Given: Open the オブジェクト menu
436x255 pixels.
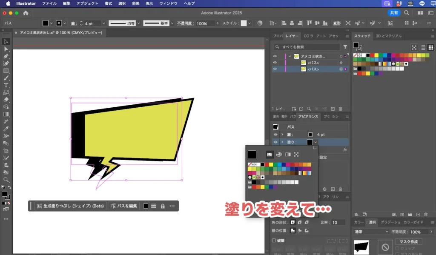Looking at the screenshot, I should [87, 3].
